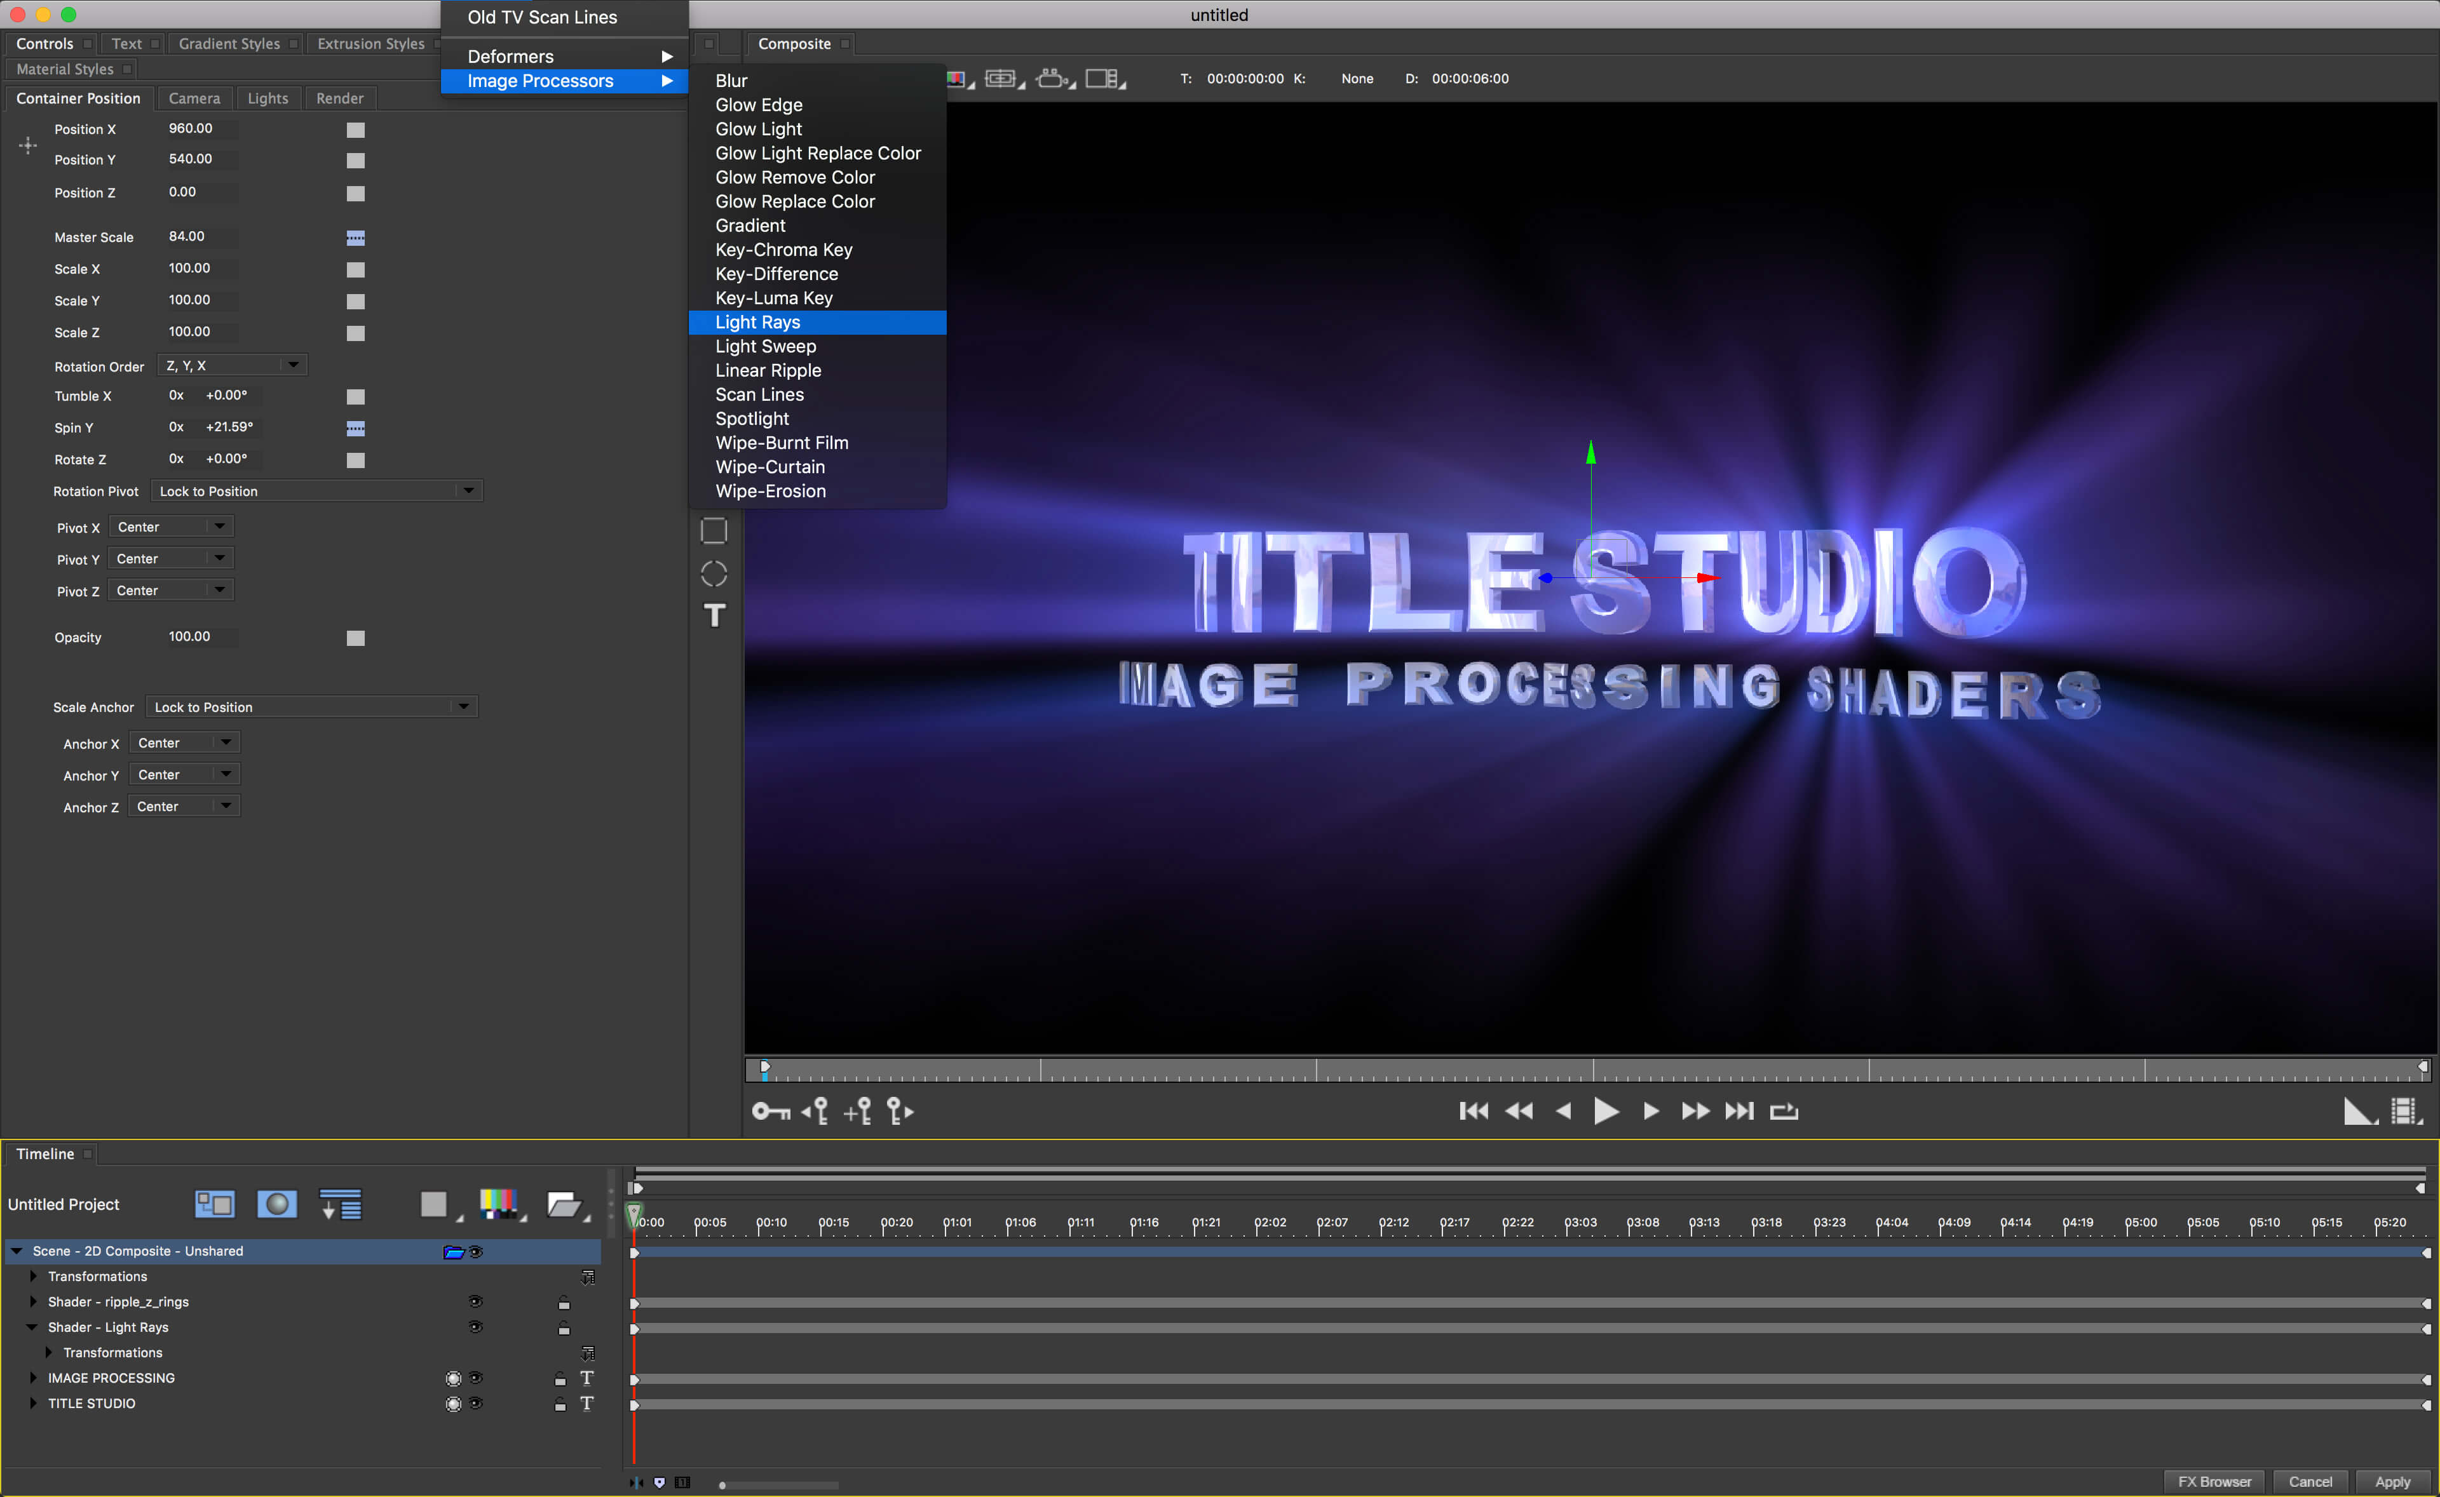2440x1497 pixels.
Task: Switch to the Lights tab
Action: click(x=268, y=97)
